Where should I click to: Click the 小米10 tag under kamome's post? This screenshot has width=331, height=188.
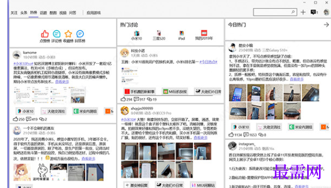(25, 111)
